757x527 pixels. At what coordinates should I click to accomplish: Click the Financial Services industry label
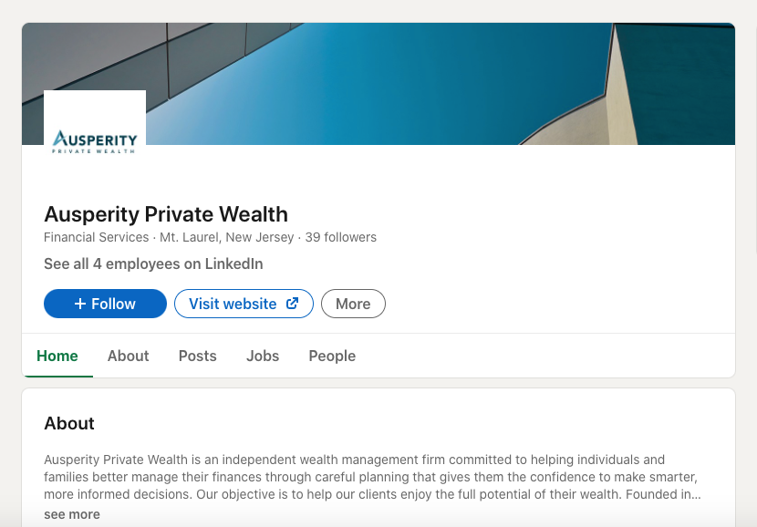(96, 237)
